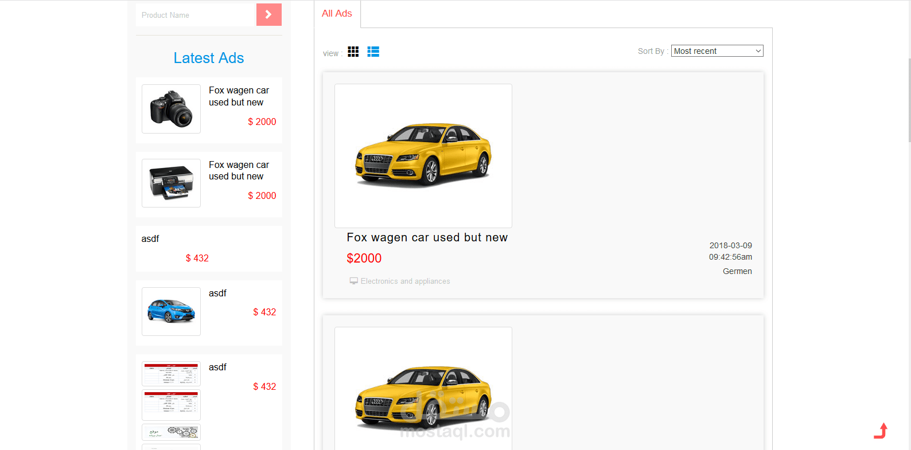Open the red table document thumbnail
The height and width of the screenshot is (450, 911).
(171, 374)
